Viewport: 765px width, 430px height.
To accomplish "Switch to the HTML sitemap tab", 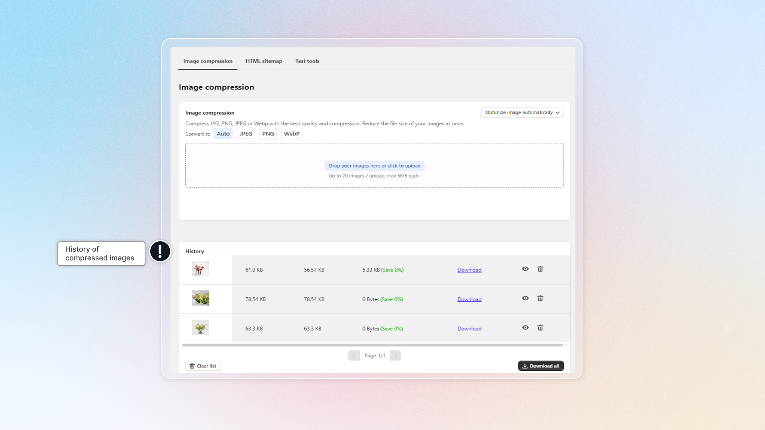I will point(264,61).
